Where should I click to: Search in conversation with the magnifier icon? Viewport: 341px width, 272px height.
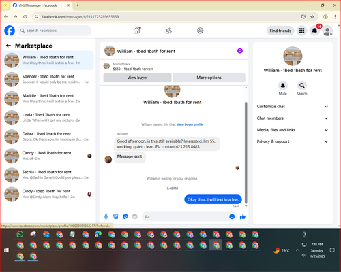point(301,86)
